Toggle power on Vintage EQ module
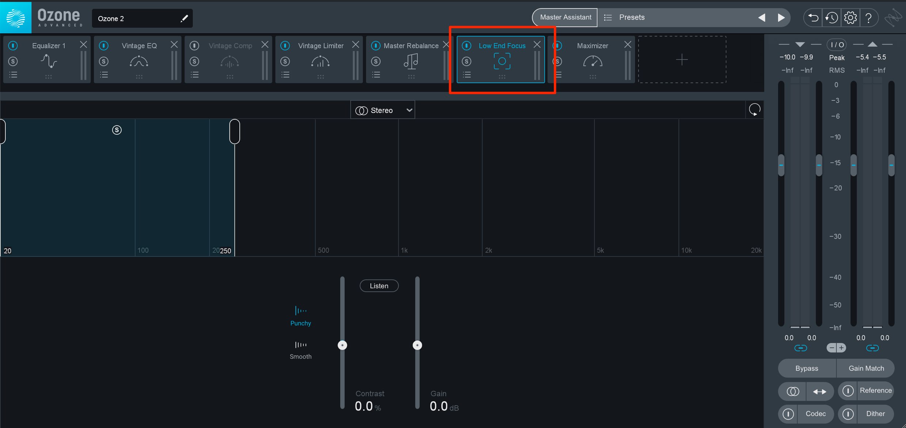Image resolution: width=906 pixels, height=428 pixels. tap(104, 46)
